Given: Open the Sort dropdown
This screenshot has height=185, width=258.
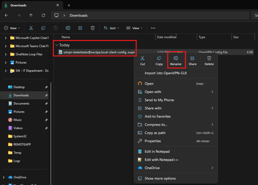Looking at the screenshot, I should [111, 28].
